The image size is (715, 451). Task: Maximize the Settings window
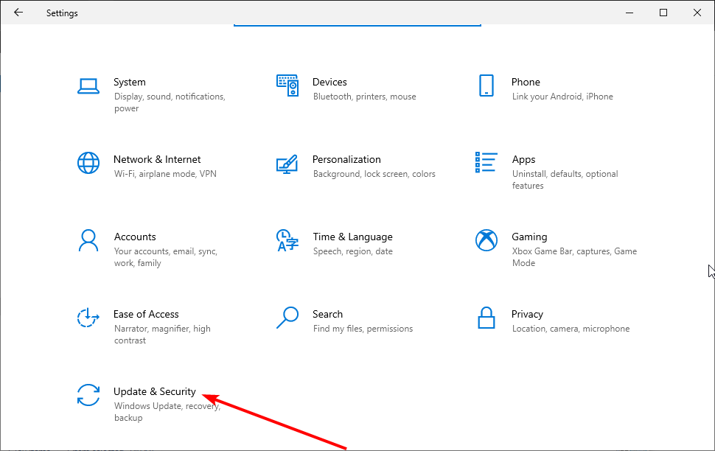(663, 13)
